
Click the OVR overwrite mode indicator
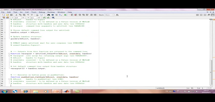(x=210, y=88)
